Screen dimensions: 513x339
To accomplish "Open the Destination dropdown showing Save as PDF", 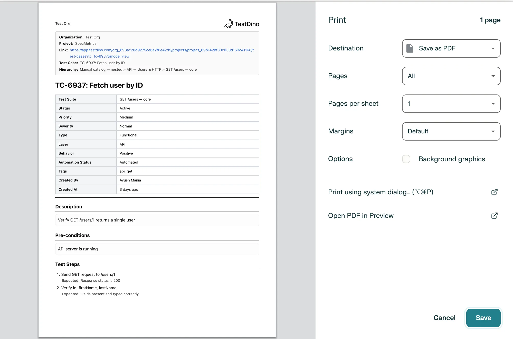I will pyautogui.click(x=451, y=48).
